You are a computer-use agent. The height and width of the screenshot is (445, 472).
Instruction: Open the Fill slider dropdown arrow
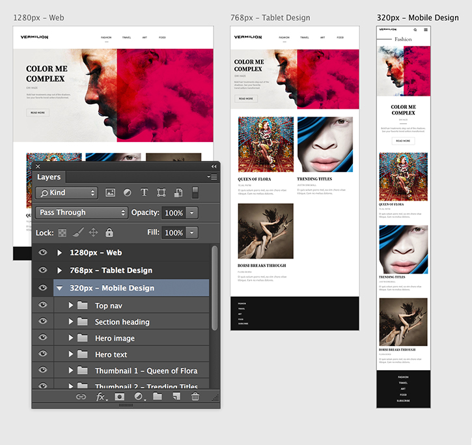pos(192,233)
